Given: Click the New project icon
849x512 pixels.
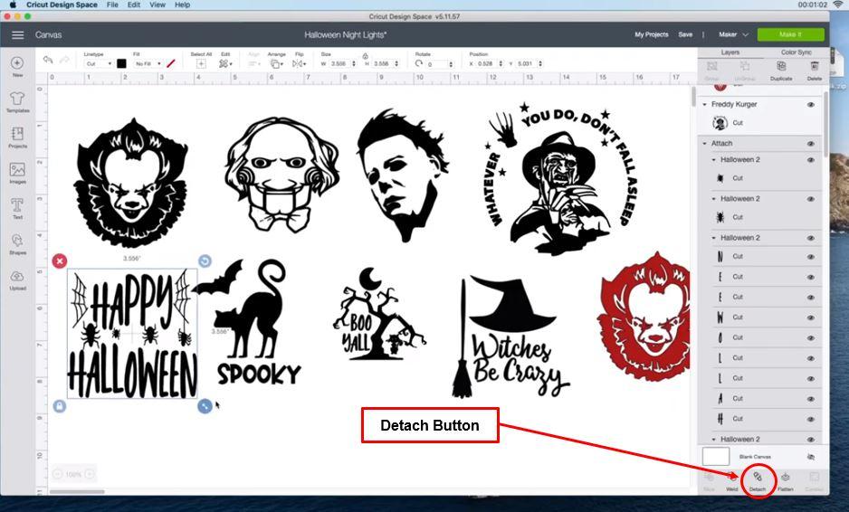Looking at the screenshot, I should pyautogui.click(x=17, y=62).
